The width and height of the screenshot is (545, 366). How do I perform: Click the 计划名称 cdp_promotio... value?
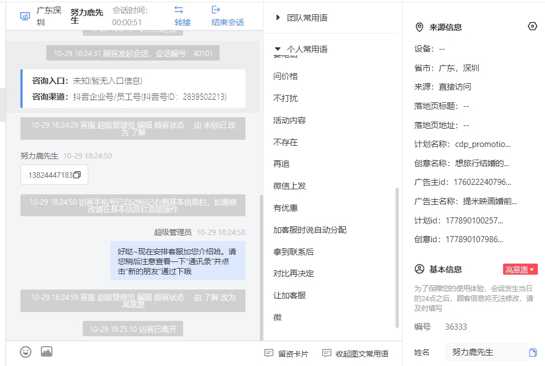pos(483,144)
